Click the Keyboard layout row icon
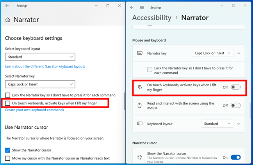Viewport: 253px width, 165px height. (140, 124)
